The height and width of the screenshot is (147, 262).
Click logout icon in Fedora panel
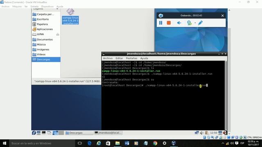[x=225, y=133]
